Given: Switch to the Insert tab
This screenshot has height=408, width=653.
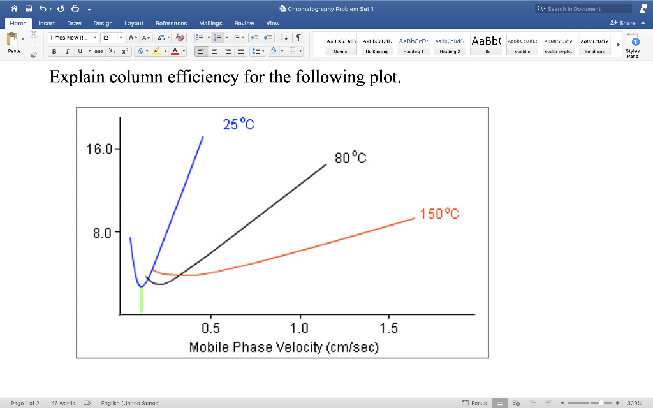Looking at the screenshot, I should [x=47, y=24].
